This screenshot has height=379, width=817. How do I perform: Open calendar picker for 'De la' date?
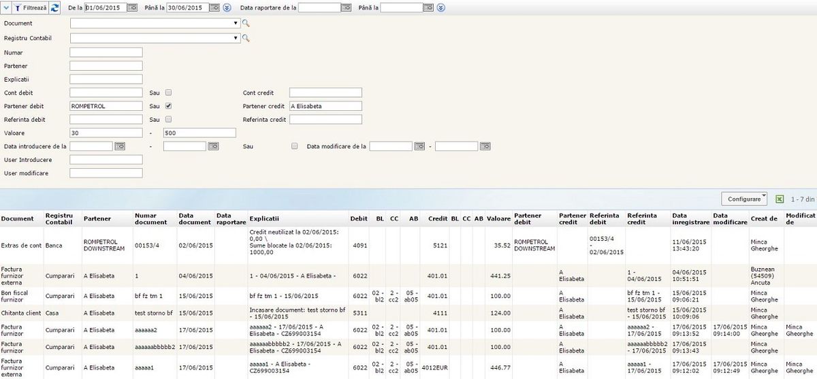131,7
